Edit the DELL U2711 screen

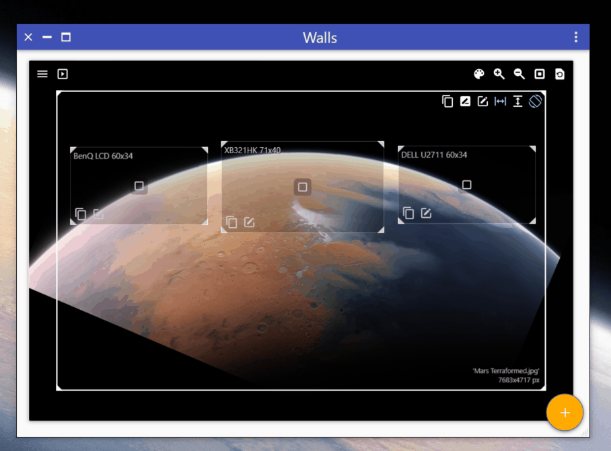point(427,213)
